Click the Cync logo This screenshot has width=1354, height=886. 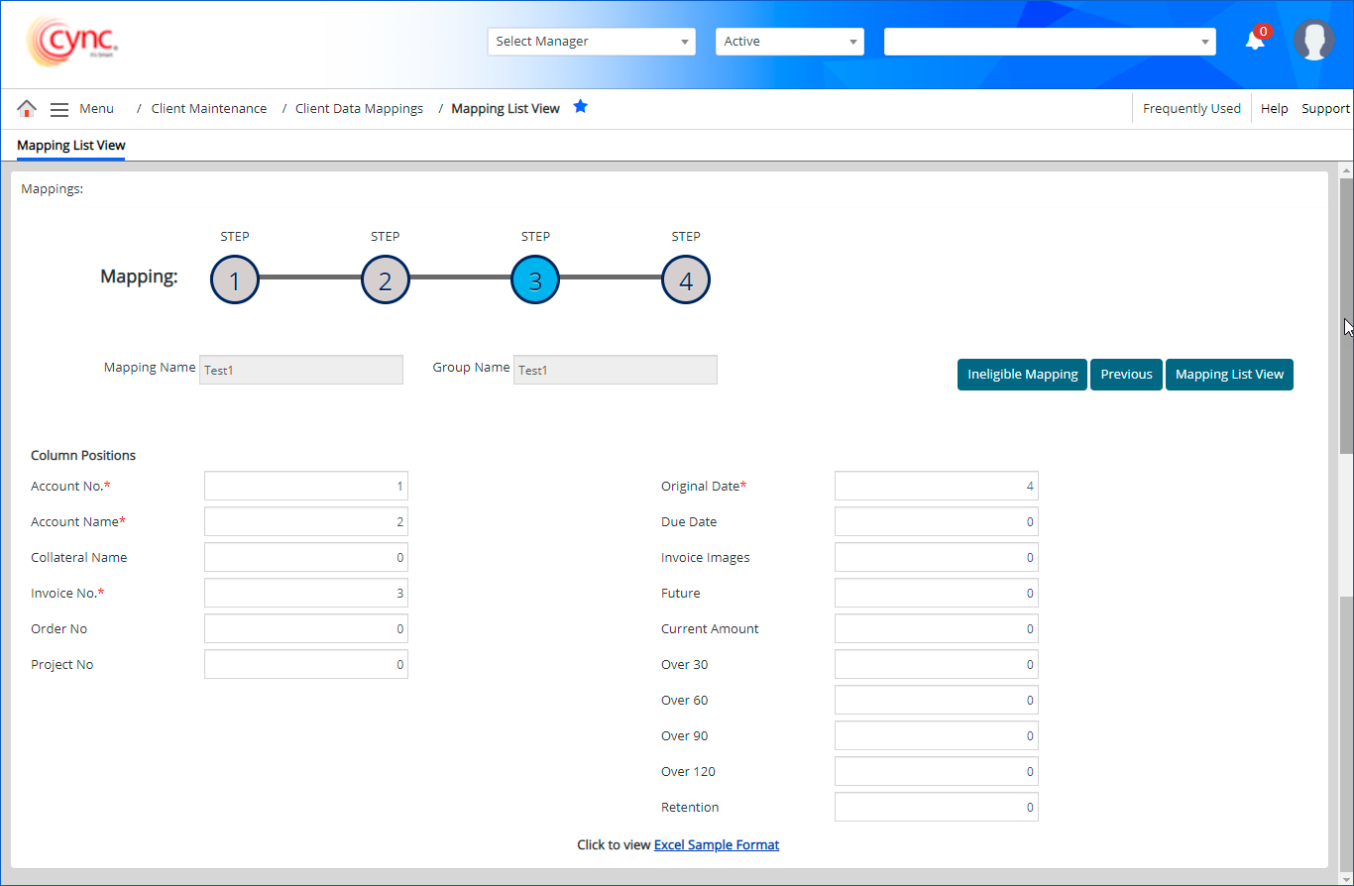coord(73,42)
